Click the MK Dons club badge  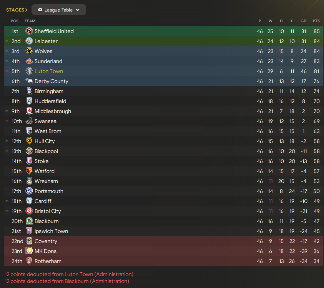tap(29, 251)
